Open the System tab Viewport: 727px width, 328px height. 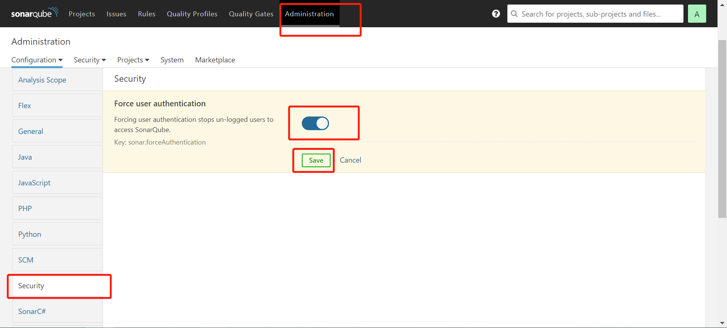click(x=172, y=60)
